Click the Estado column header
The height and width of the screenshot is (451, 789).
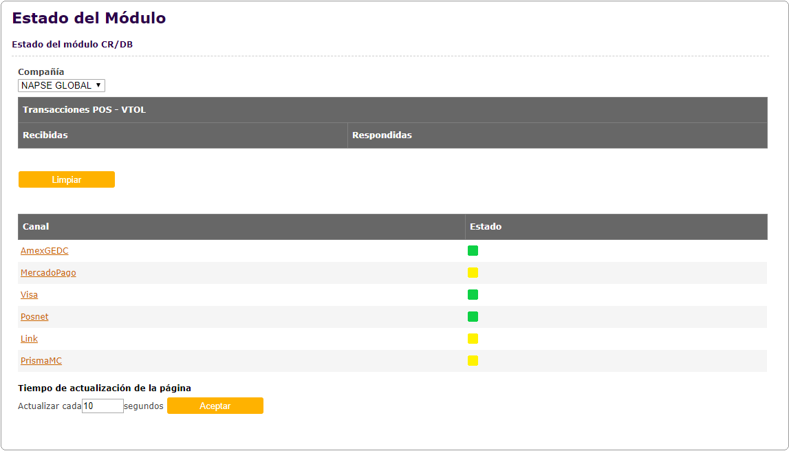616,227
